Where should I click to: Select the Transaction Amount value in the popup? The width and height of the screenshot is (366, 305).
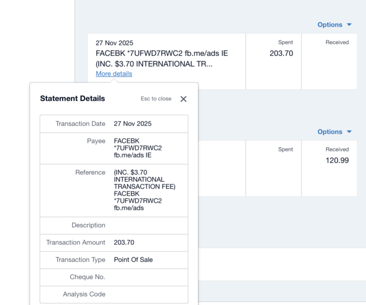tap(124, 243)
